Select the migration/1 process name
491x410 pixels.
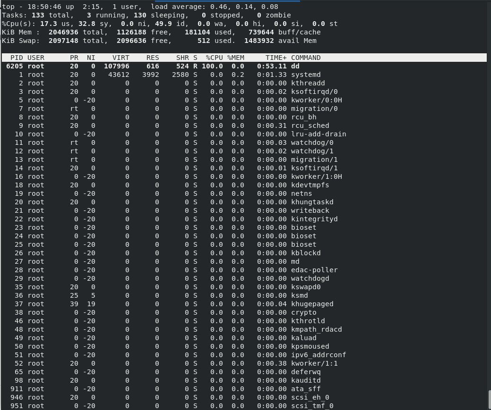tap(314, 159)
